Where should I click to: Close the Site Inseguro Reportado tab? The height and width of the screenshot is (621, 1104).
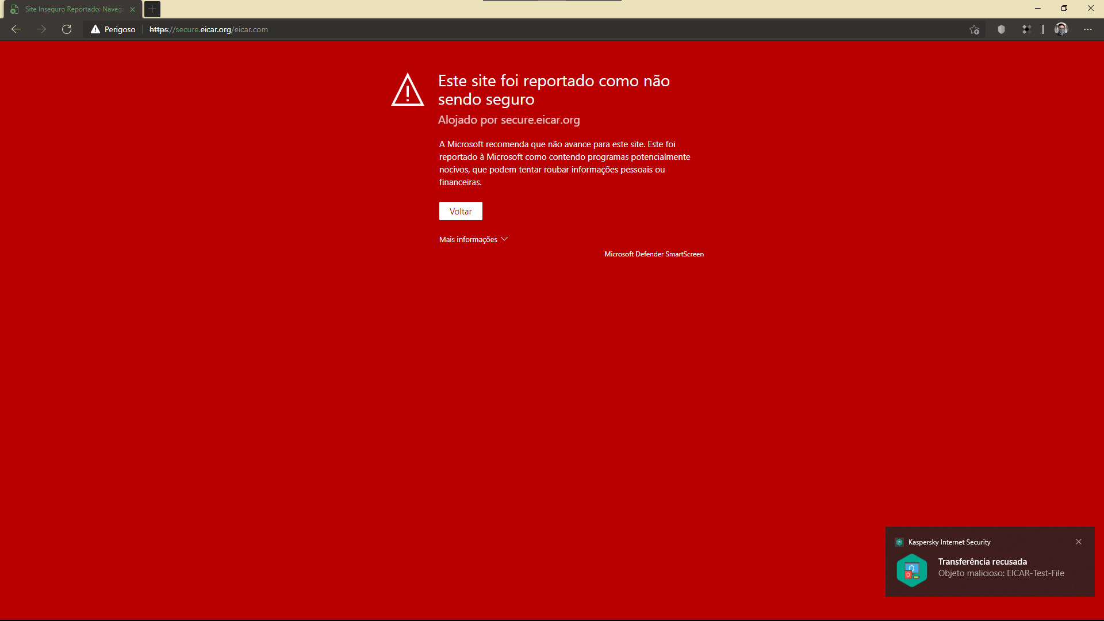(x=133, y=9)
